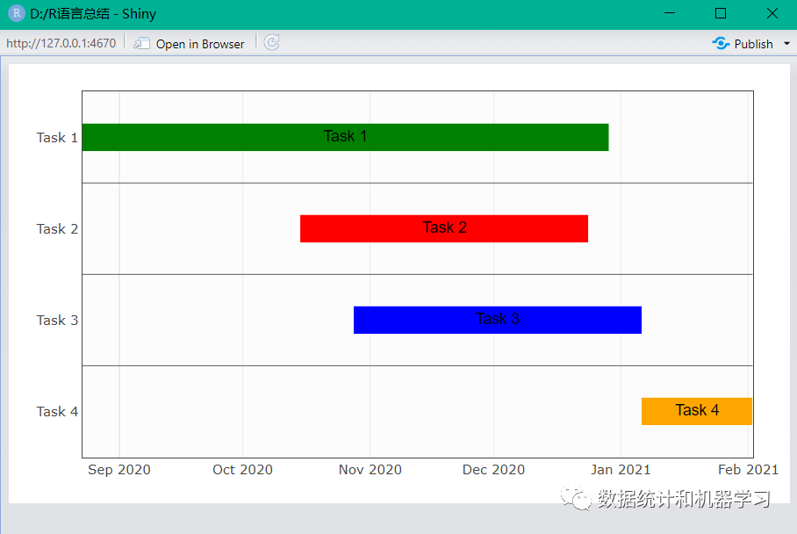Select the blue Task 3 bar
Viewport: 797px width, 534px height.
pyautogui.click(x=498, y=320)
